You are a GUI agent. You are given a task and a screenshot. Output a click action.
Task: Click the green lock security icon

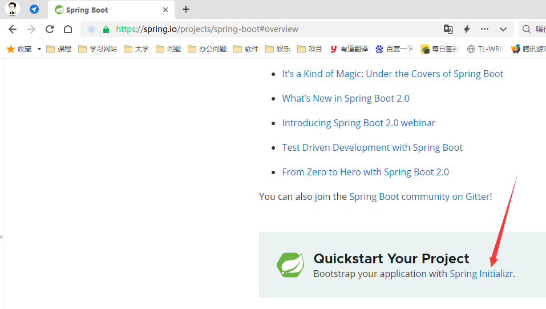tap(106, 30)
